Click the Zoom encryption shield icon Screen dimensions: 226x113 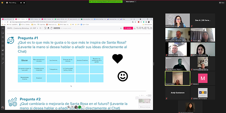pyautogui.click(x=2, y=3)
